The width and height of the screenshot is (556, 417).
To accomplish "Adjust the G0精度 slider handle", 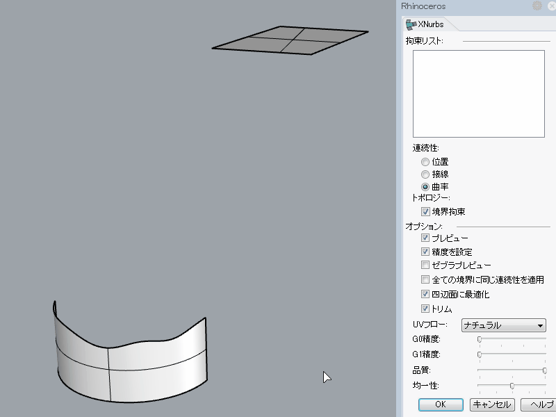I will (480, 339).
